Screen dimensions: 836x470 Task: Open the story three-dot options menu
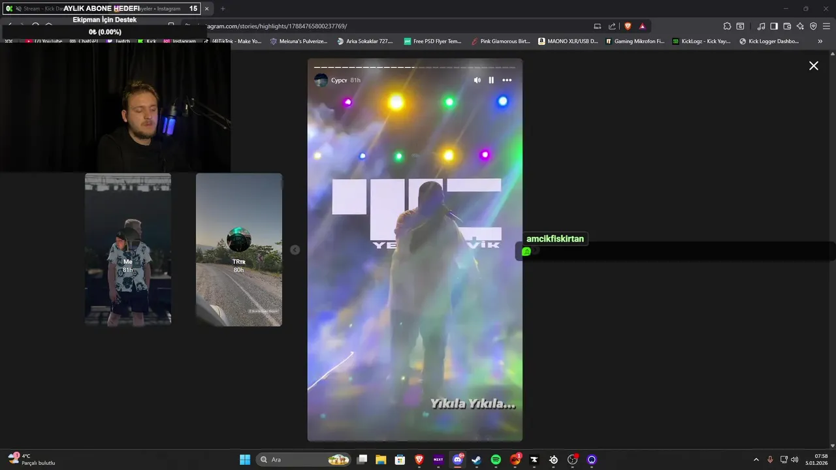click(x=507, y=80)
